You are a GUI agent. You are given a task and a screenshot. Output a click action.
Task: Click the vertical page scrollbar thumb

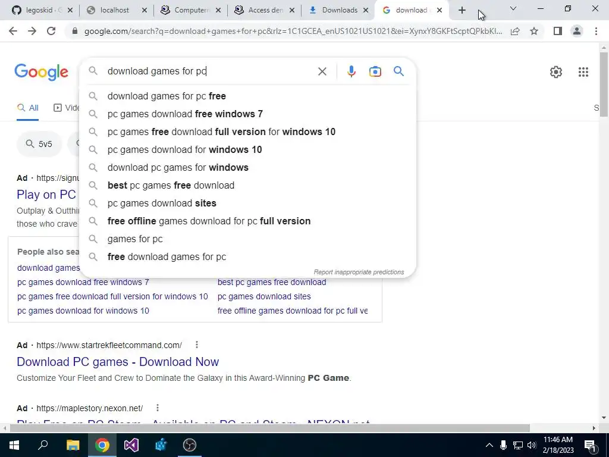point(604,83)
